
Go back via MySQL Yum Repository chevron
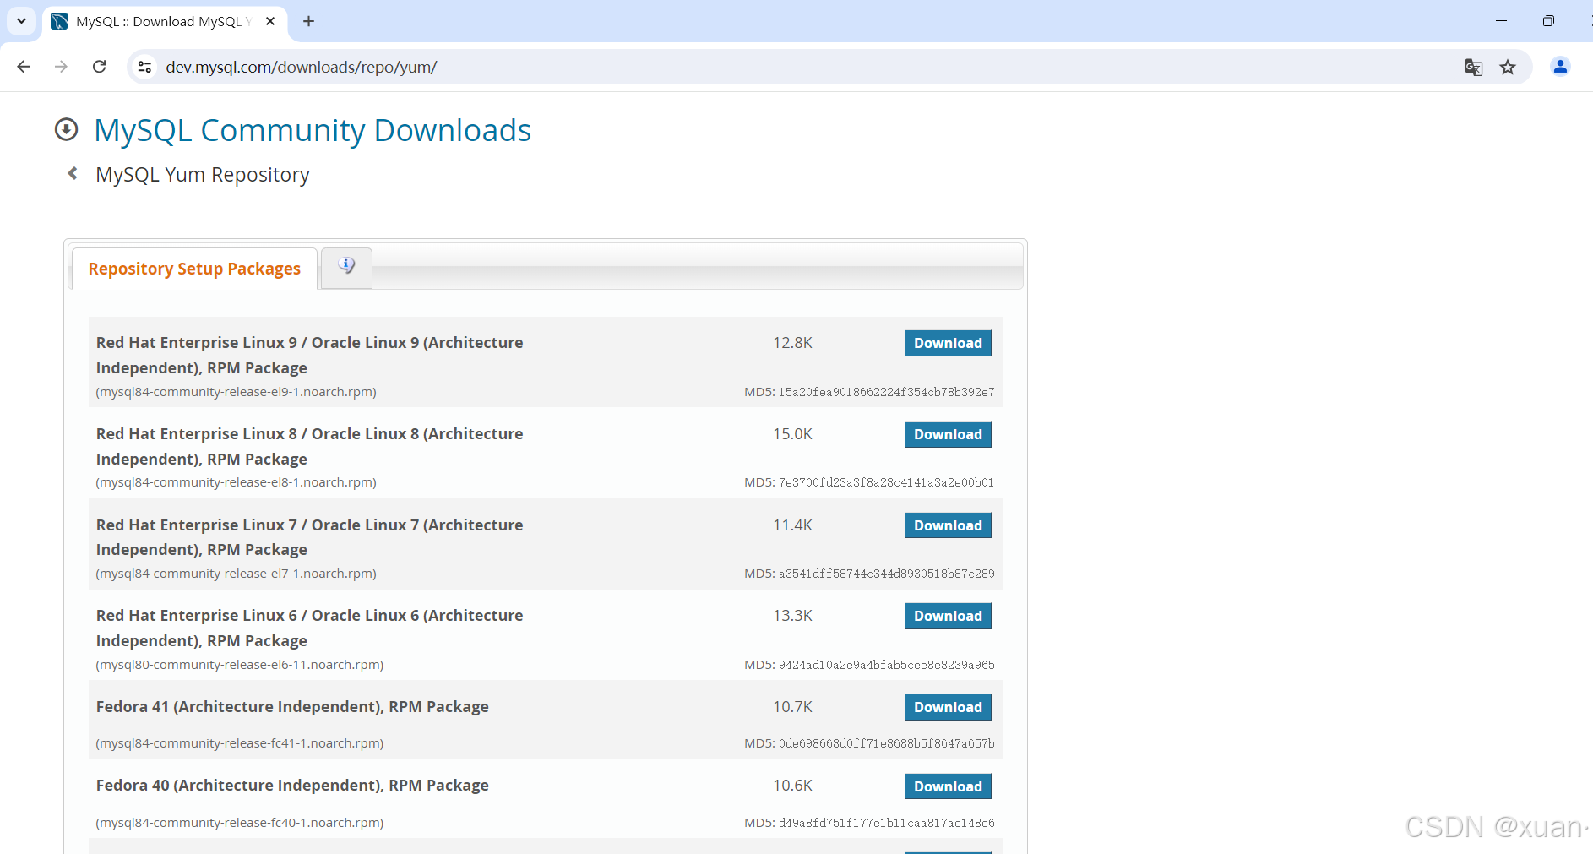pos(73,173)
